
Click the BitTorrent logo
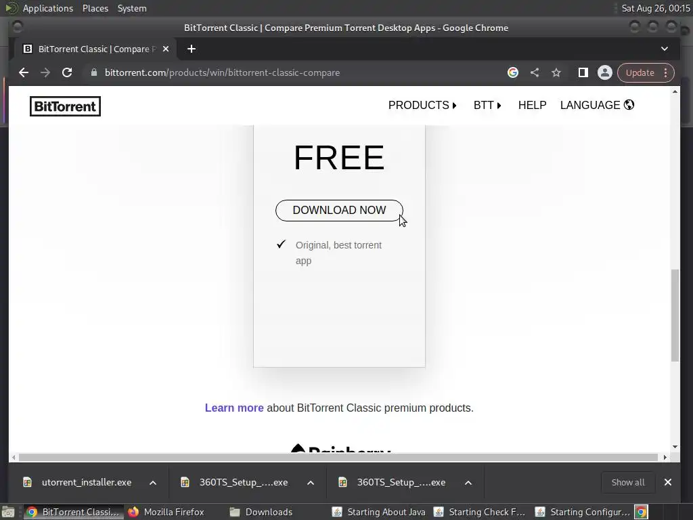66,106
